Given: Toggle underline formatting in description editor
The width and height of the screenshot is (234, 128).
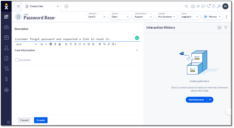Looking at the screenshot, I should [60, 44].
